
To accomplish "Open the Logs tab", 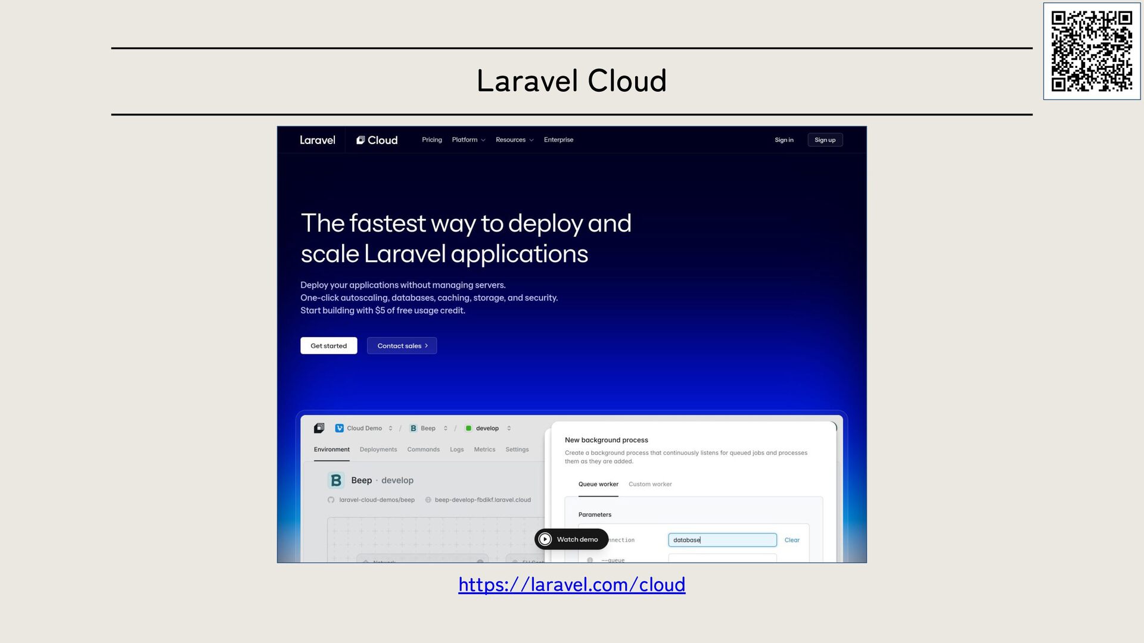I will pos(457,450).
